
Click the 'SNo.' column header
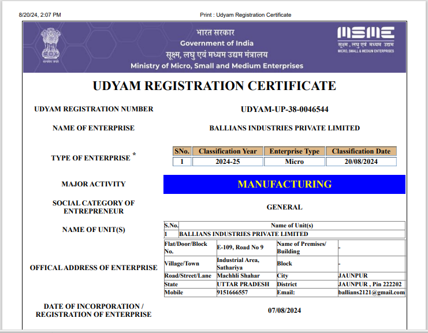click(x=182, y=151)
